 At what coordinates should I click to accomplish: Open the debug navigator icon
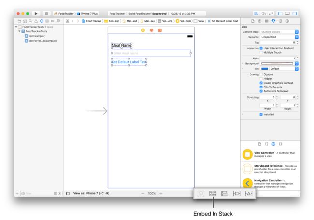(47, 21)
